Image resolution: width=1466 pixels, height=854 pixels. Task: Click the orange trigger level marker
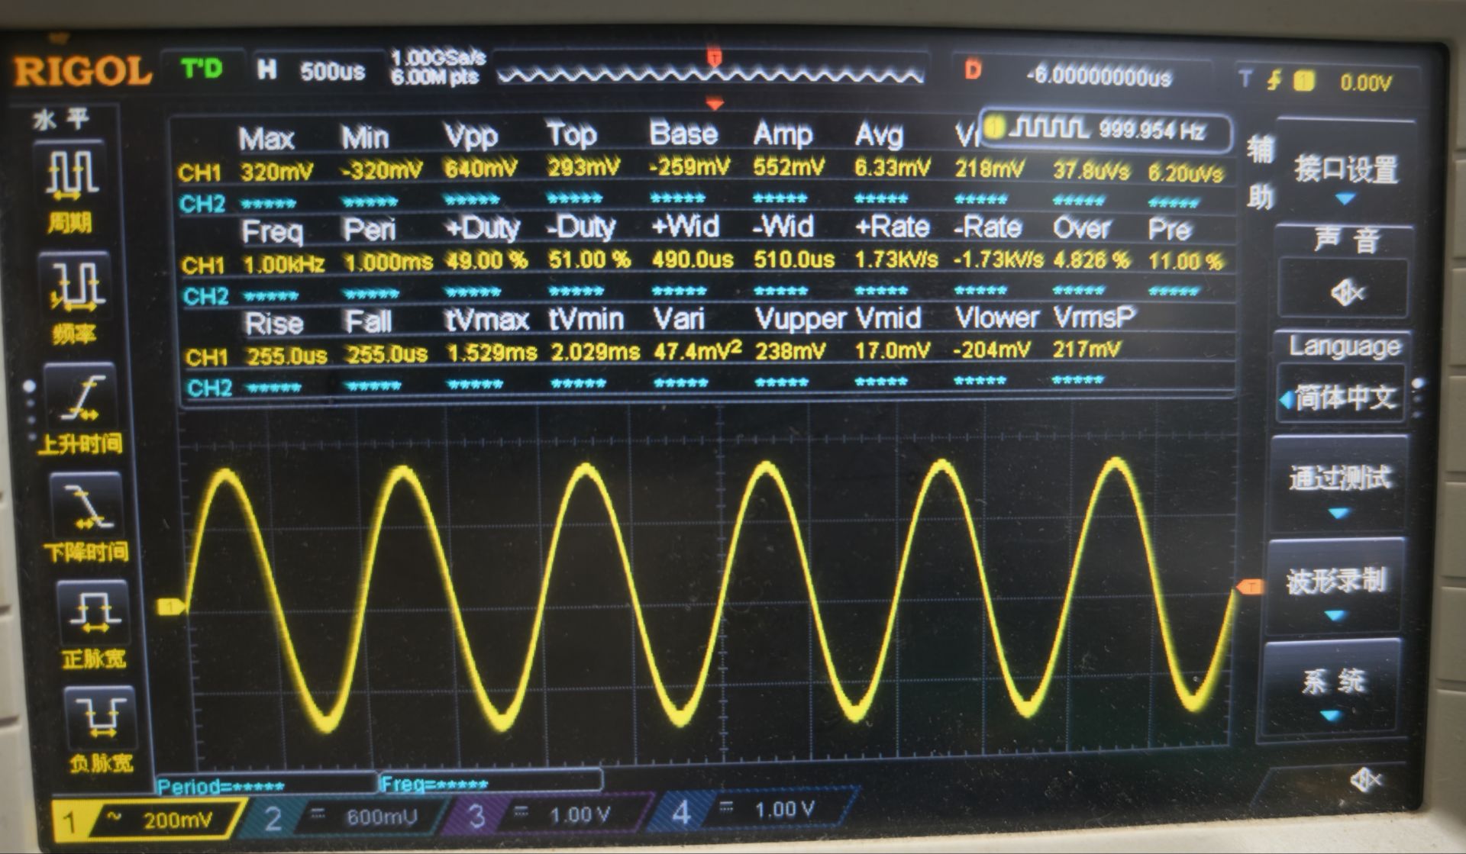click(1250, 586)
